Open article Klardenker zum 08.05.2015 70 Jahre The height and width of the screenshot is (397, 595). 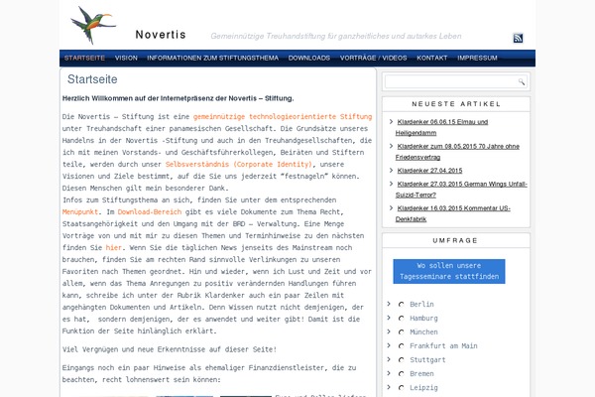pyautogui.click(x=457, y=152)
